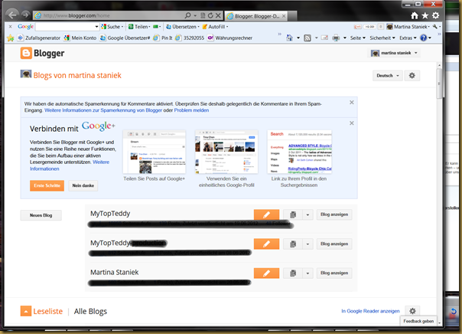462x334 pixels.
Task: Open the Pin It bookmark
Action: click(163, 38)
